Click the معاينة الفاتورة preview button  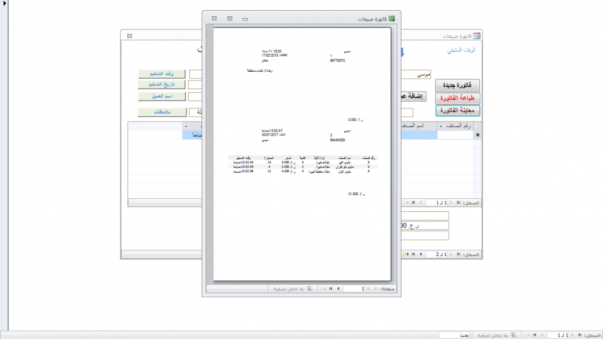pyautogui.click(x=458, y=111)
